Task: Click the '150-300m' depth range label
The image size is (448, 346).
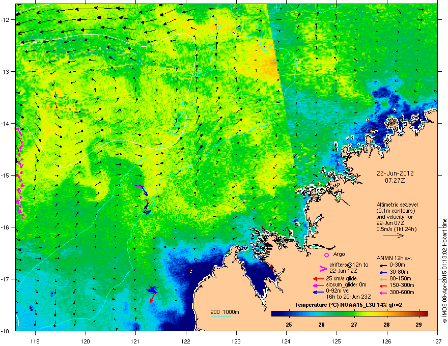Action: (x=402, y=285)
